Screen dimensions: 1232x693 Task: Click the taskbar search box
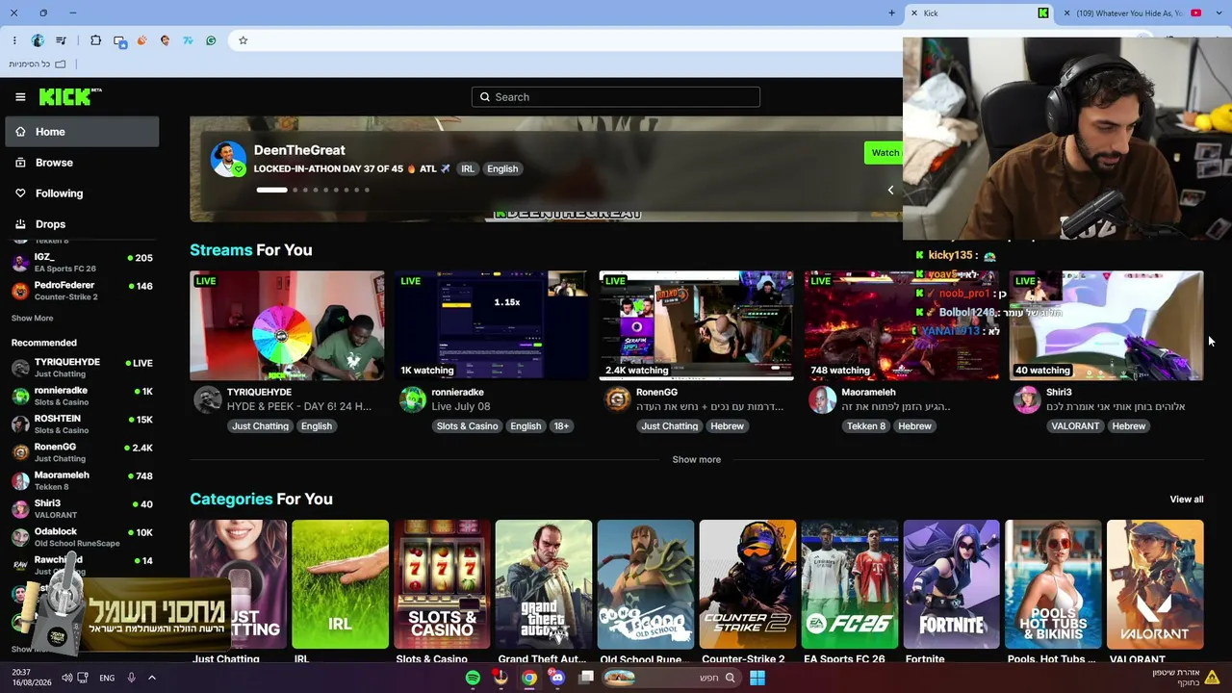pos(671,678)
